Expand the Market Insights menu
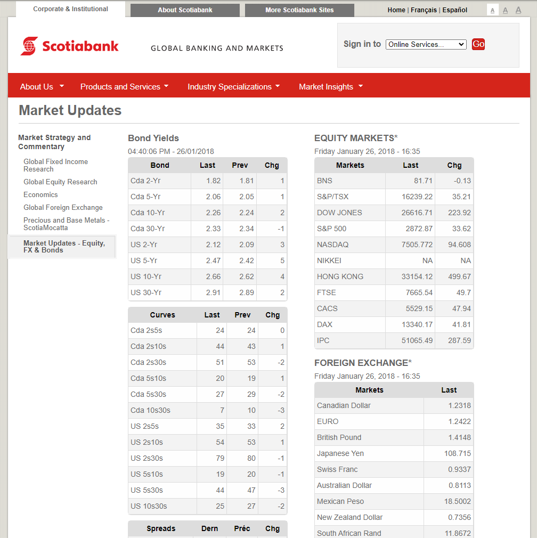537x538 pixels. [331, 87]
